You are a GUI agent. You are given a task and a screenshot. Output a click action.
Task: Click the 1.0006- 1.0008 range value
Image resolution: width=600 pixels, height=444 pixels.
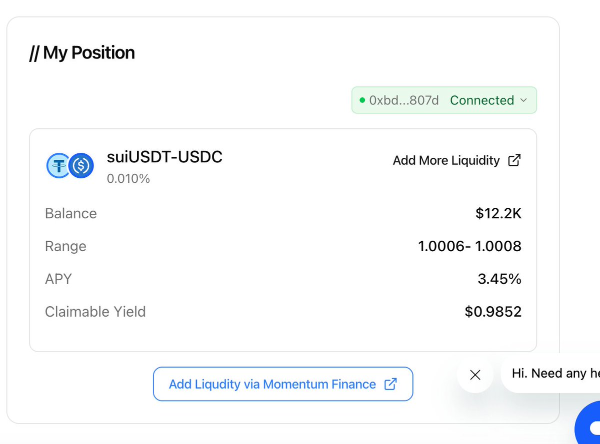click(469, 246)
